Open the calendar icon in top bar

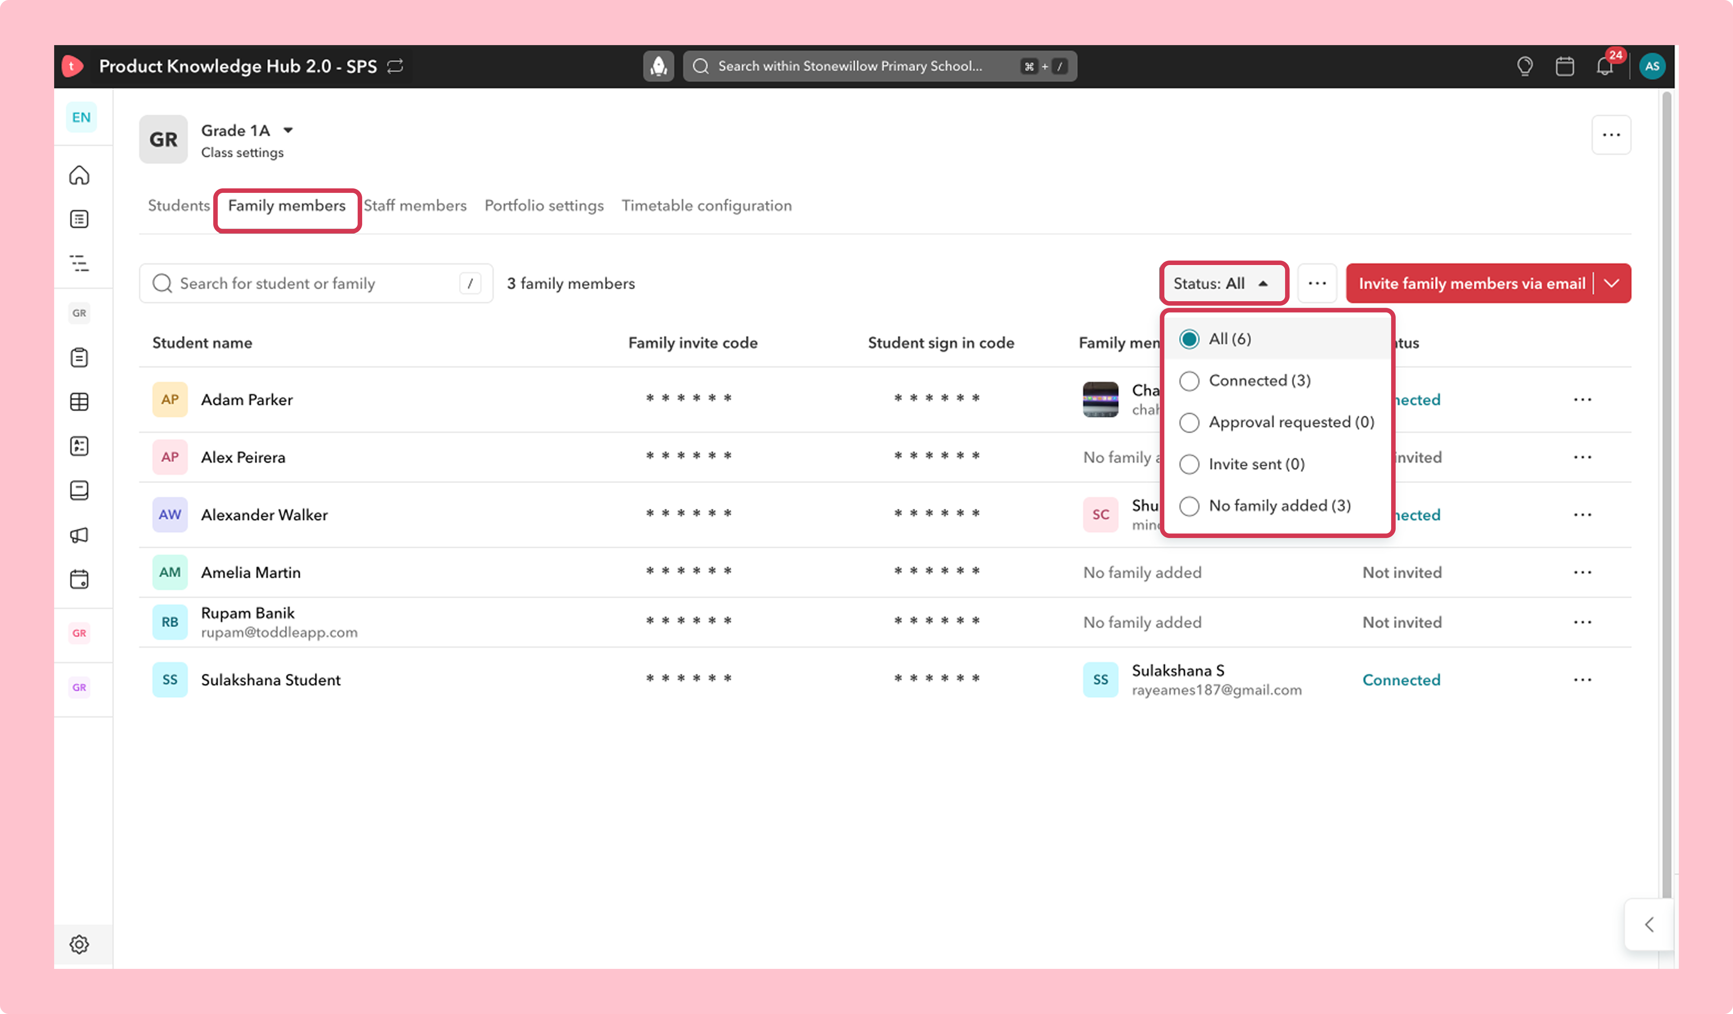click(1565, 66)
